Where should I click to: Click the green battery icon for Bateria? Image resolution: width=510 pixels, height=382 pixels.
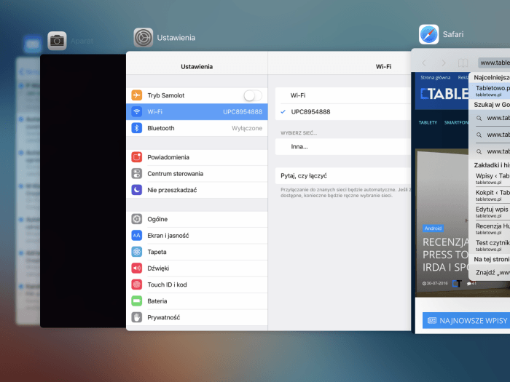click(137, 301)
